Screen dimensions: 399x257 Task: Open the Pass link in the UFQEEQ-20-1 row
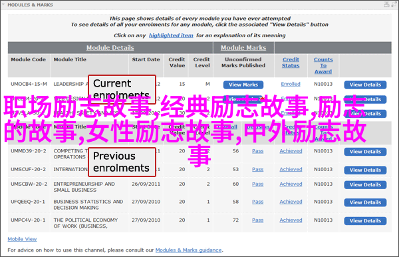(x=258, y=202)
